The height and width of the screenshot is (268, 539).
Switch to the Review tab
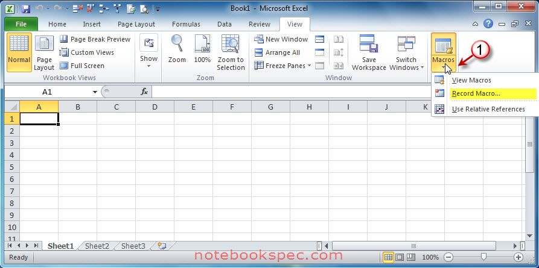pos(259,24)
